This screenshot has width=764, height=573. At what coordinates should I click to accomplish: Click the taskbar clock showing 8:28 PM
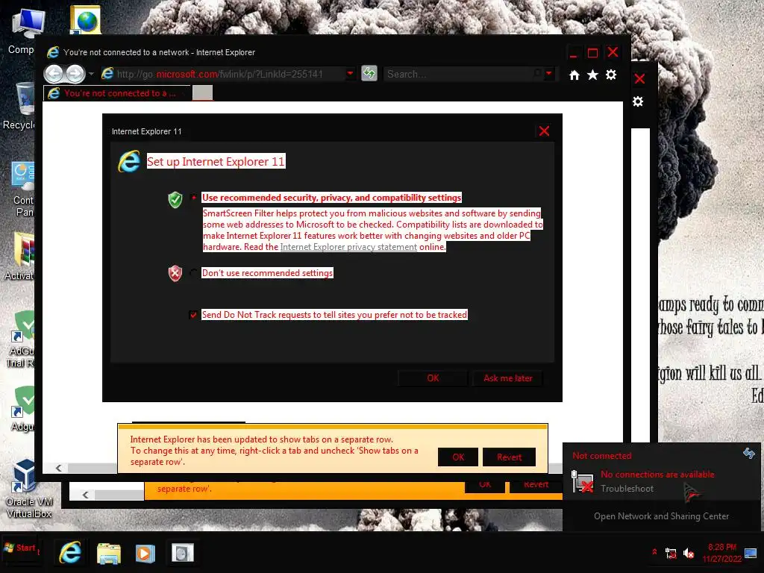(x=722, y=553)
